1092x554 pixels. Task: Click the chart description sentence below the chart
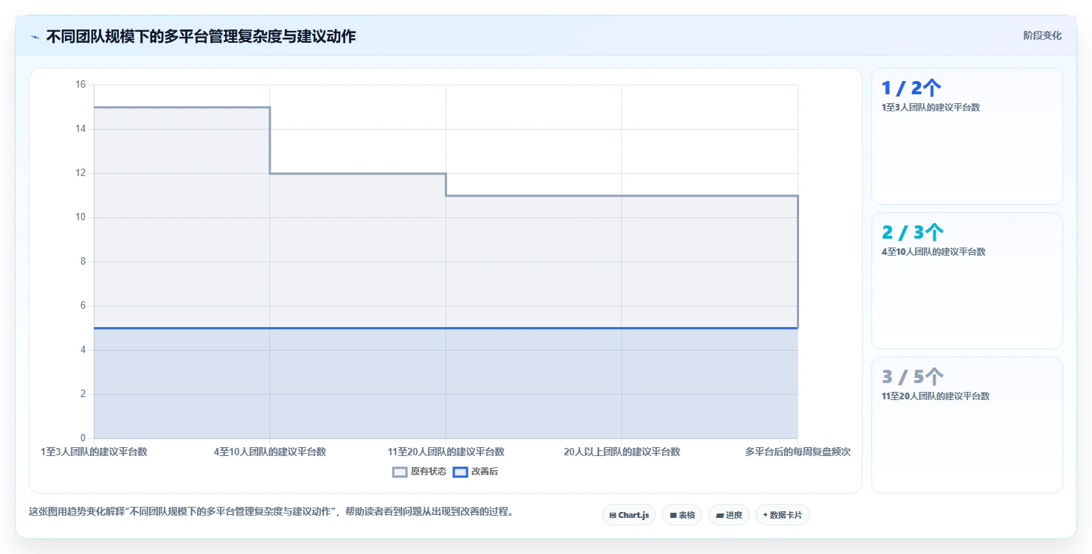tap(271, 511)
